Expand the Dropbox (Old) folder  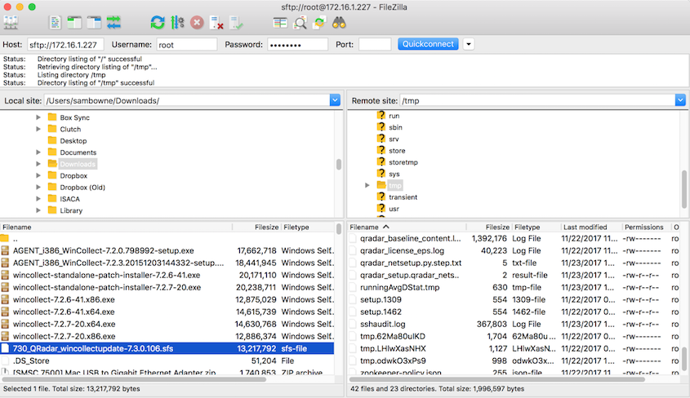[x=38, y=187]
